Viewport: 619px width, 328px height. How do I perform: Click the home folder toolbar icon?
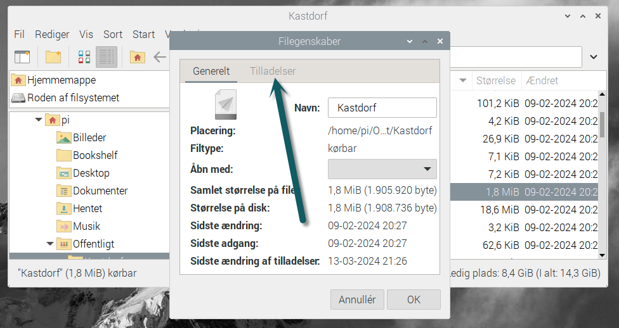click(137, 57)
